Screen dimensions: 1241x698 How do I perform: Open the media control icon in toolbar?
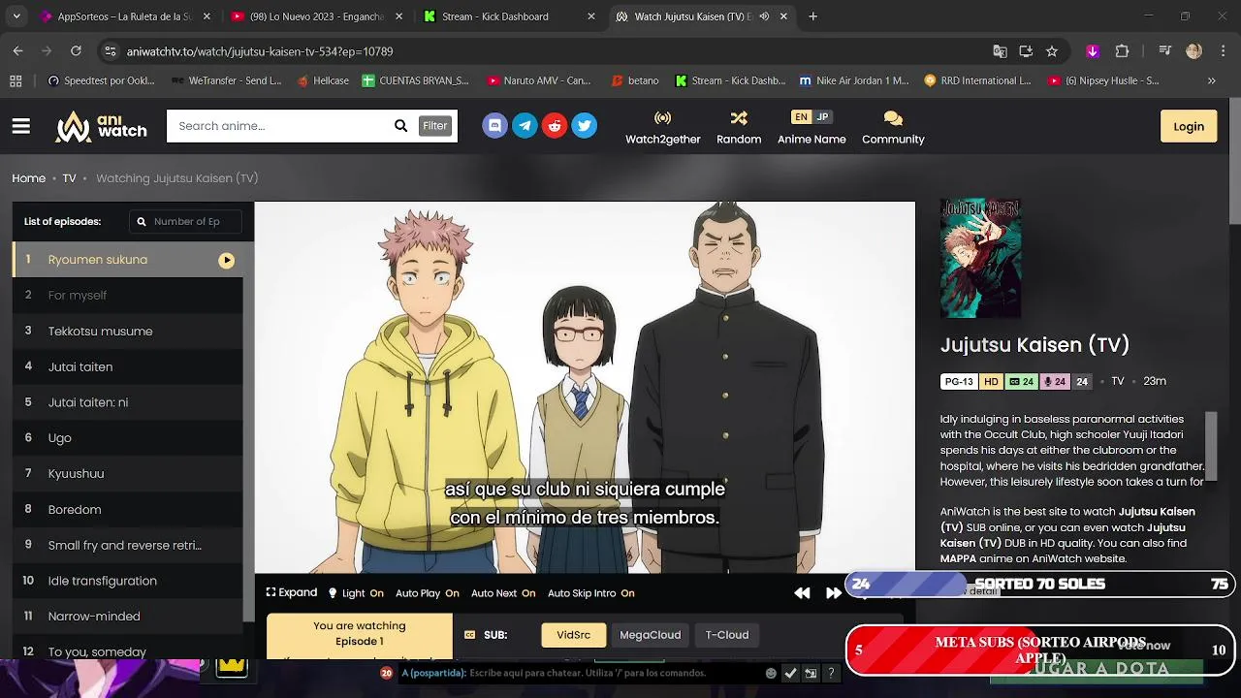point(1166,51)
